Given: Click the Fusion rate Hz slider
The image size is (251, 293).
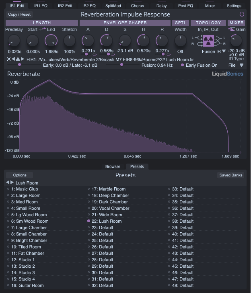Looking at the screenshot, I should (x=123, y=65).
